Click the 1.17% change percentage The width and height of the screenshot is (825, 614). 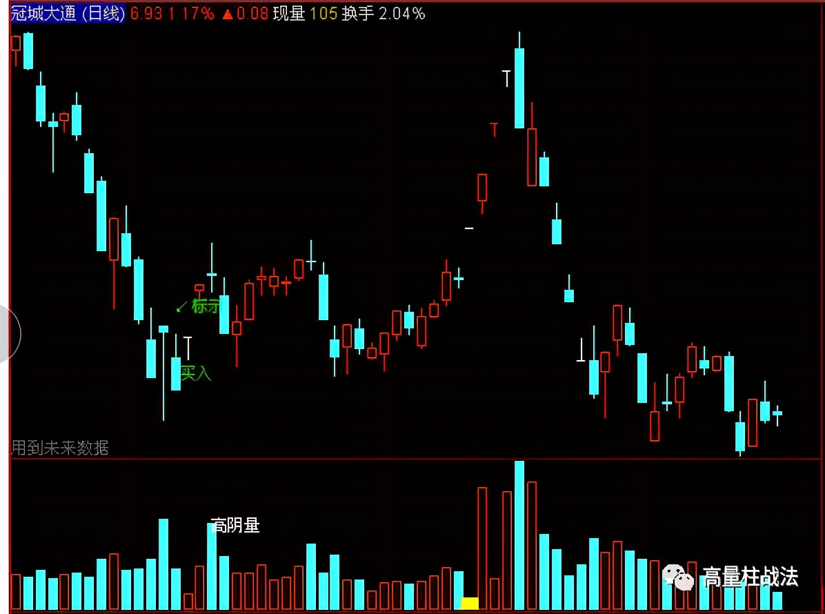click(x=192, y=13)
